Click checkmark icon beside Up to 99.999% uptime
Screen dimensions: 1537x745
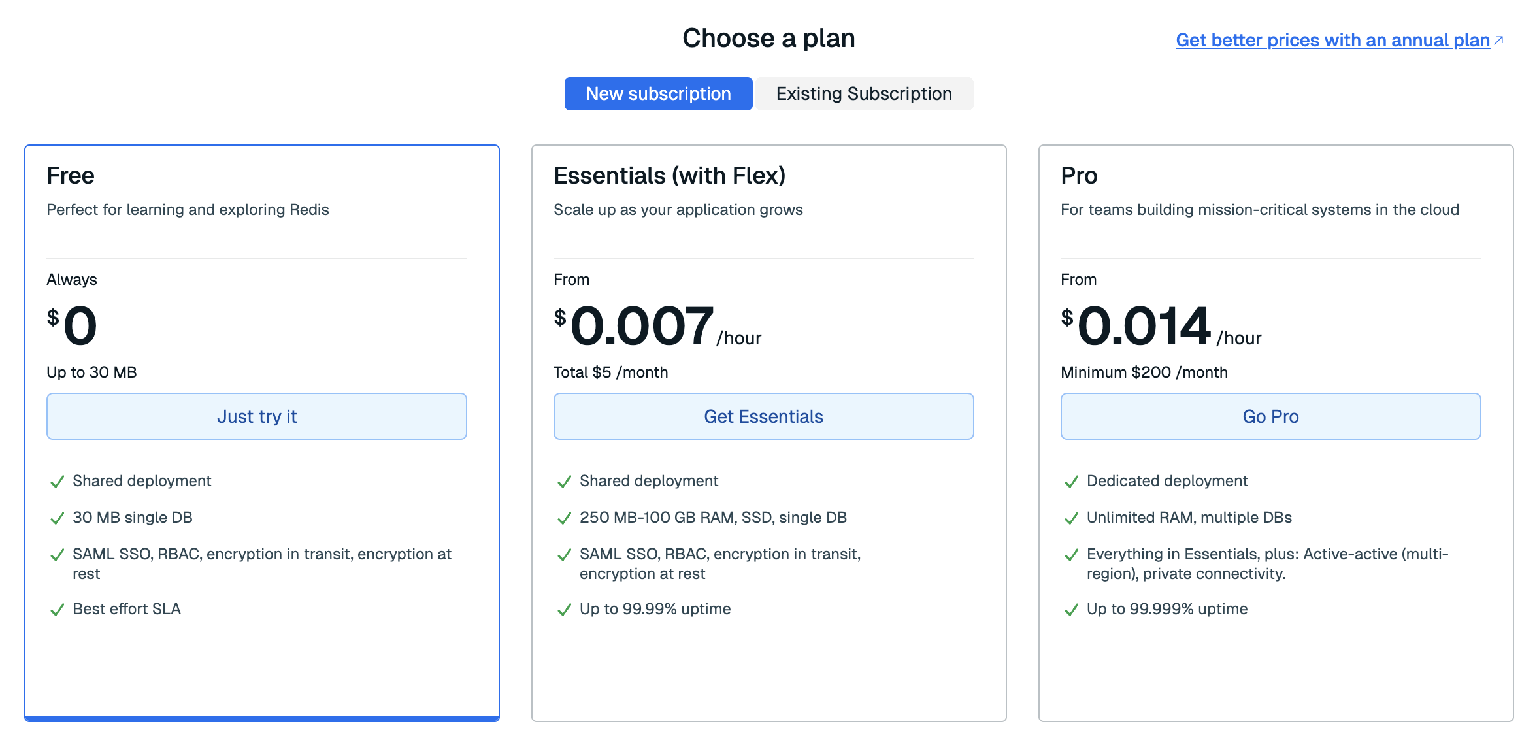[x=1072, y=610]
